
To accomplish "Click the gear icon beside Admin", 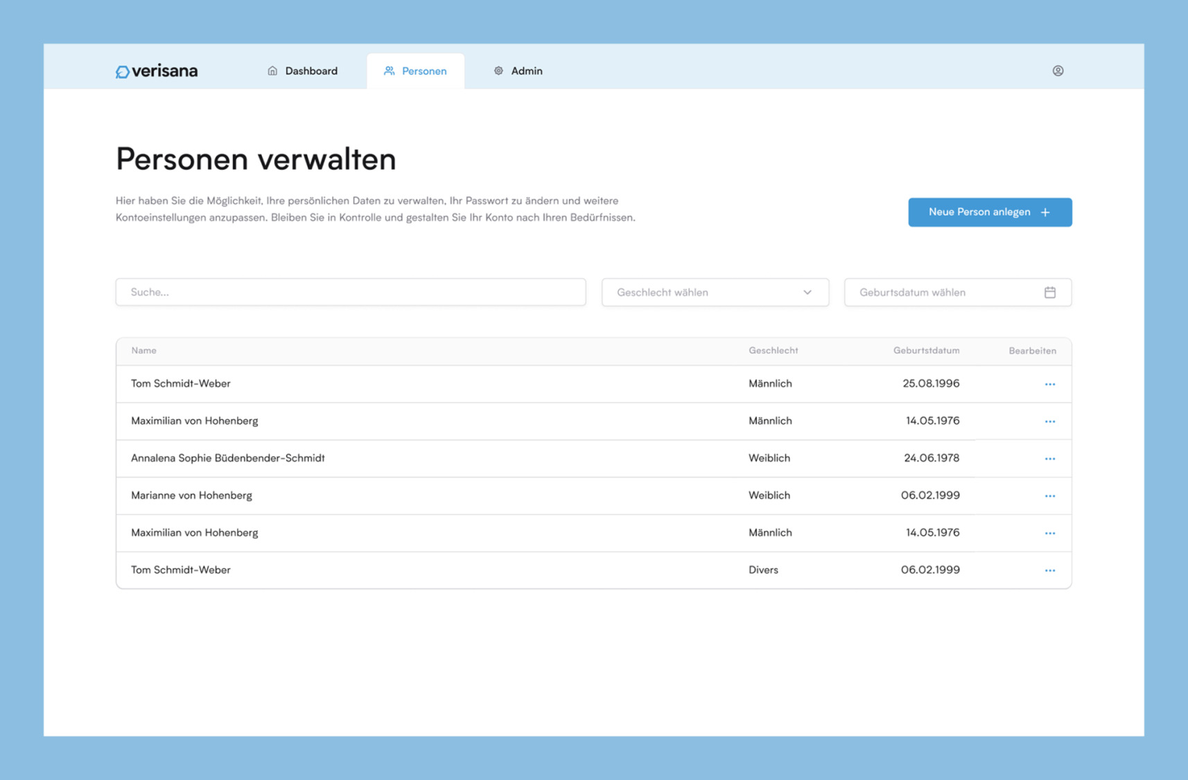I will coord(498,70).
